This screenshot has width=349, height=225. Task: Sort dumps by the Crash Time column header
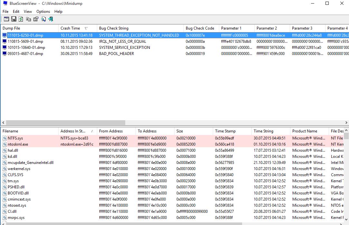click(78, 28)
